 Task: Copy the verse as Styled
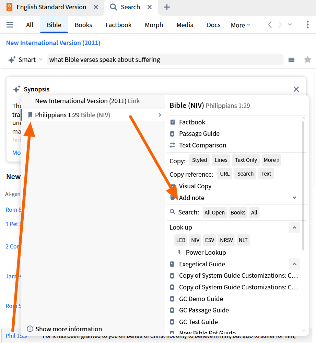tap(200, 160)
